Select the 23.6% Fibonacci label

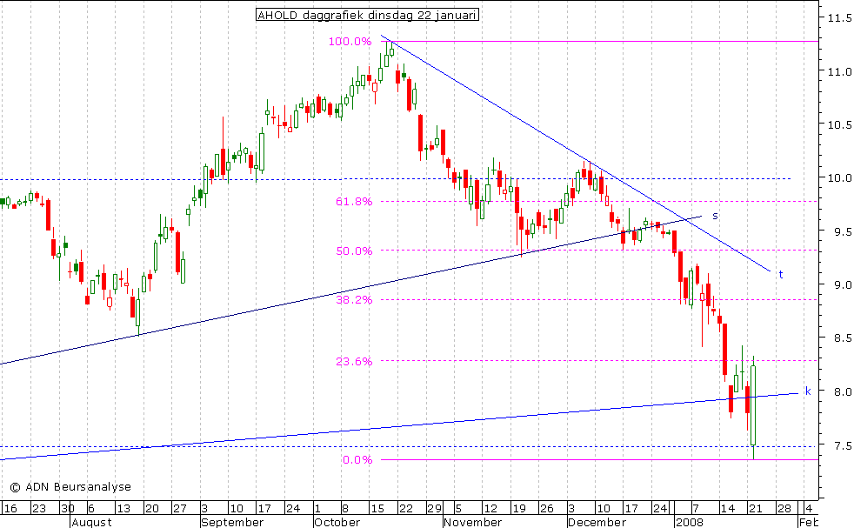coord(354,361)
